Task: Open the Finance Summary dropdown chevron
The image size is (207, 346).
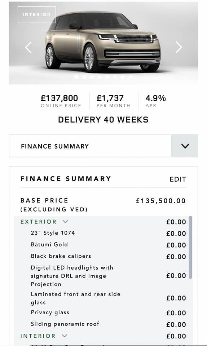Action: [x=185, y=146]
